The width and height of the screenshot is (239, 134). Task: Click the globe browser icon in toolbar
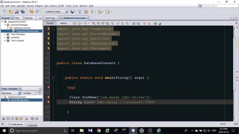[72, 12]
